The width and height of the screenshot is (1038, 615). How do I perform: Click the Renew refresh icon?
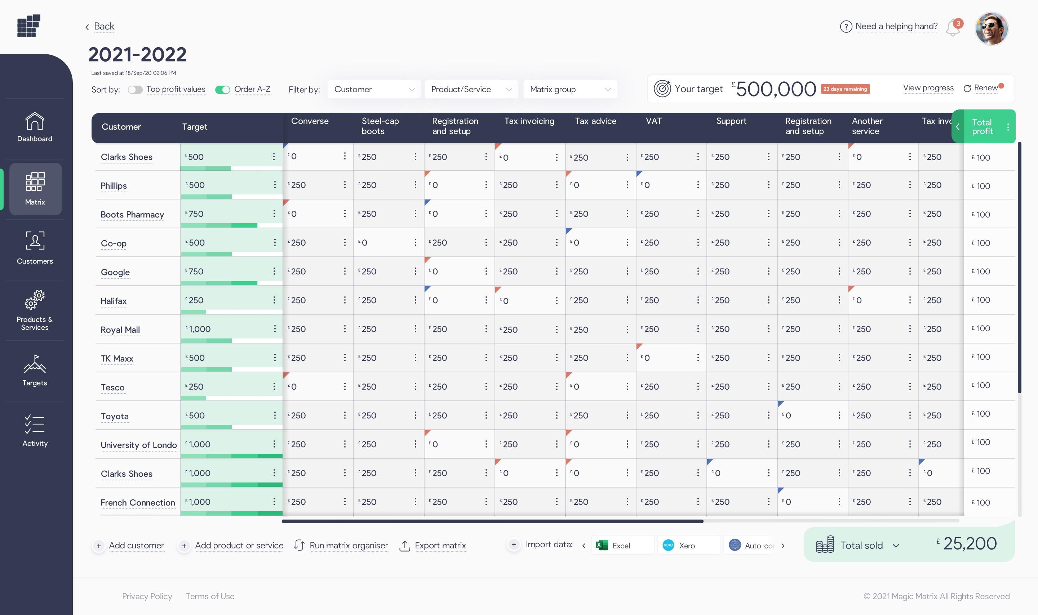967,88
